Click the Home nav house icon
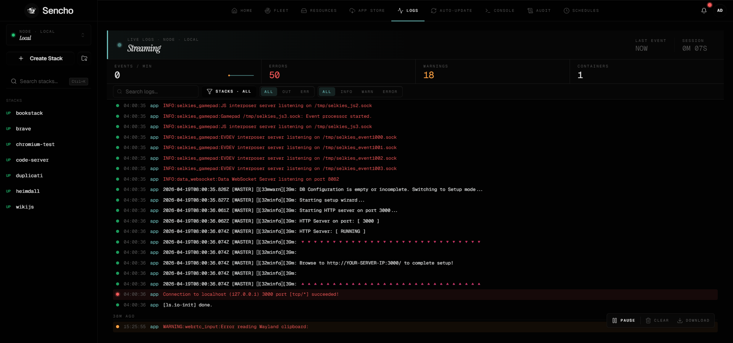The image size is (733, 343). click(x=234, y=11)
